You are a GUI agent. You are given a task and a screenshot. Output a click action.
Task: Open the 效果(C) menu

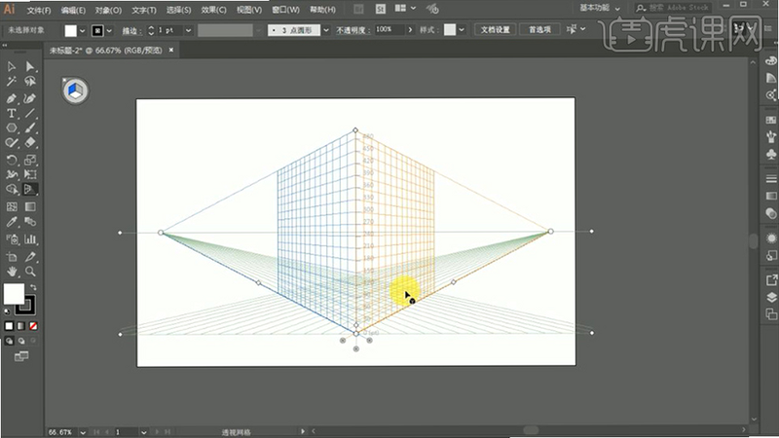(213, 10)
